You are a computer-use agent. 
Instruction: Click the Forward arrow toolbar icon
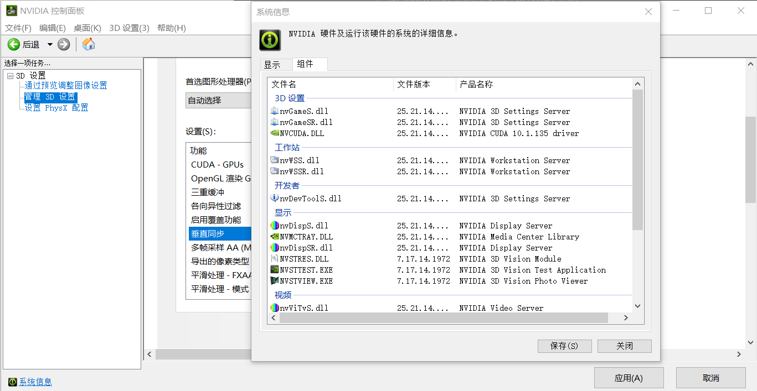click(64, 45)
